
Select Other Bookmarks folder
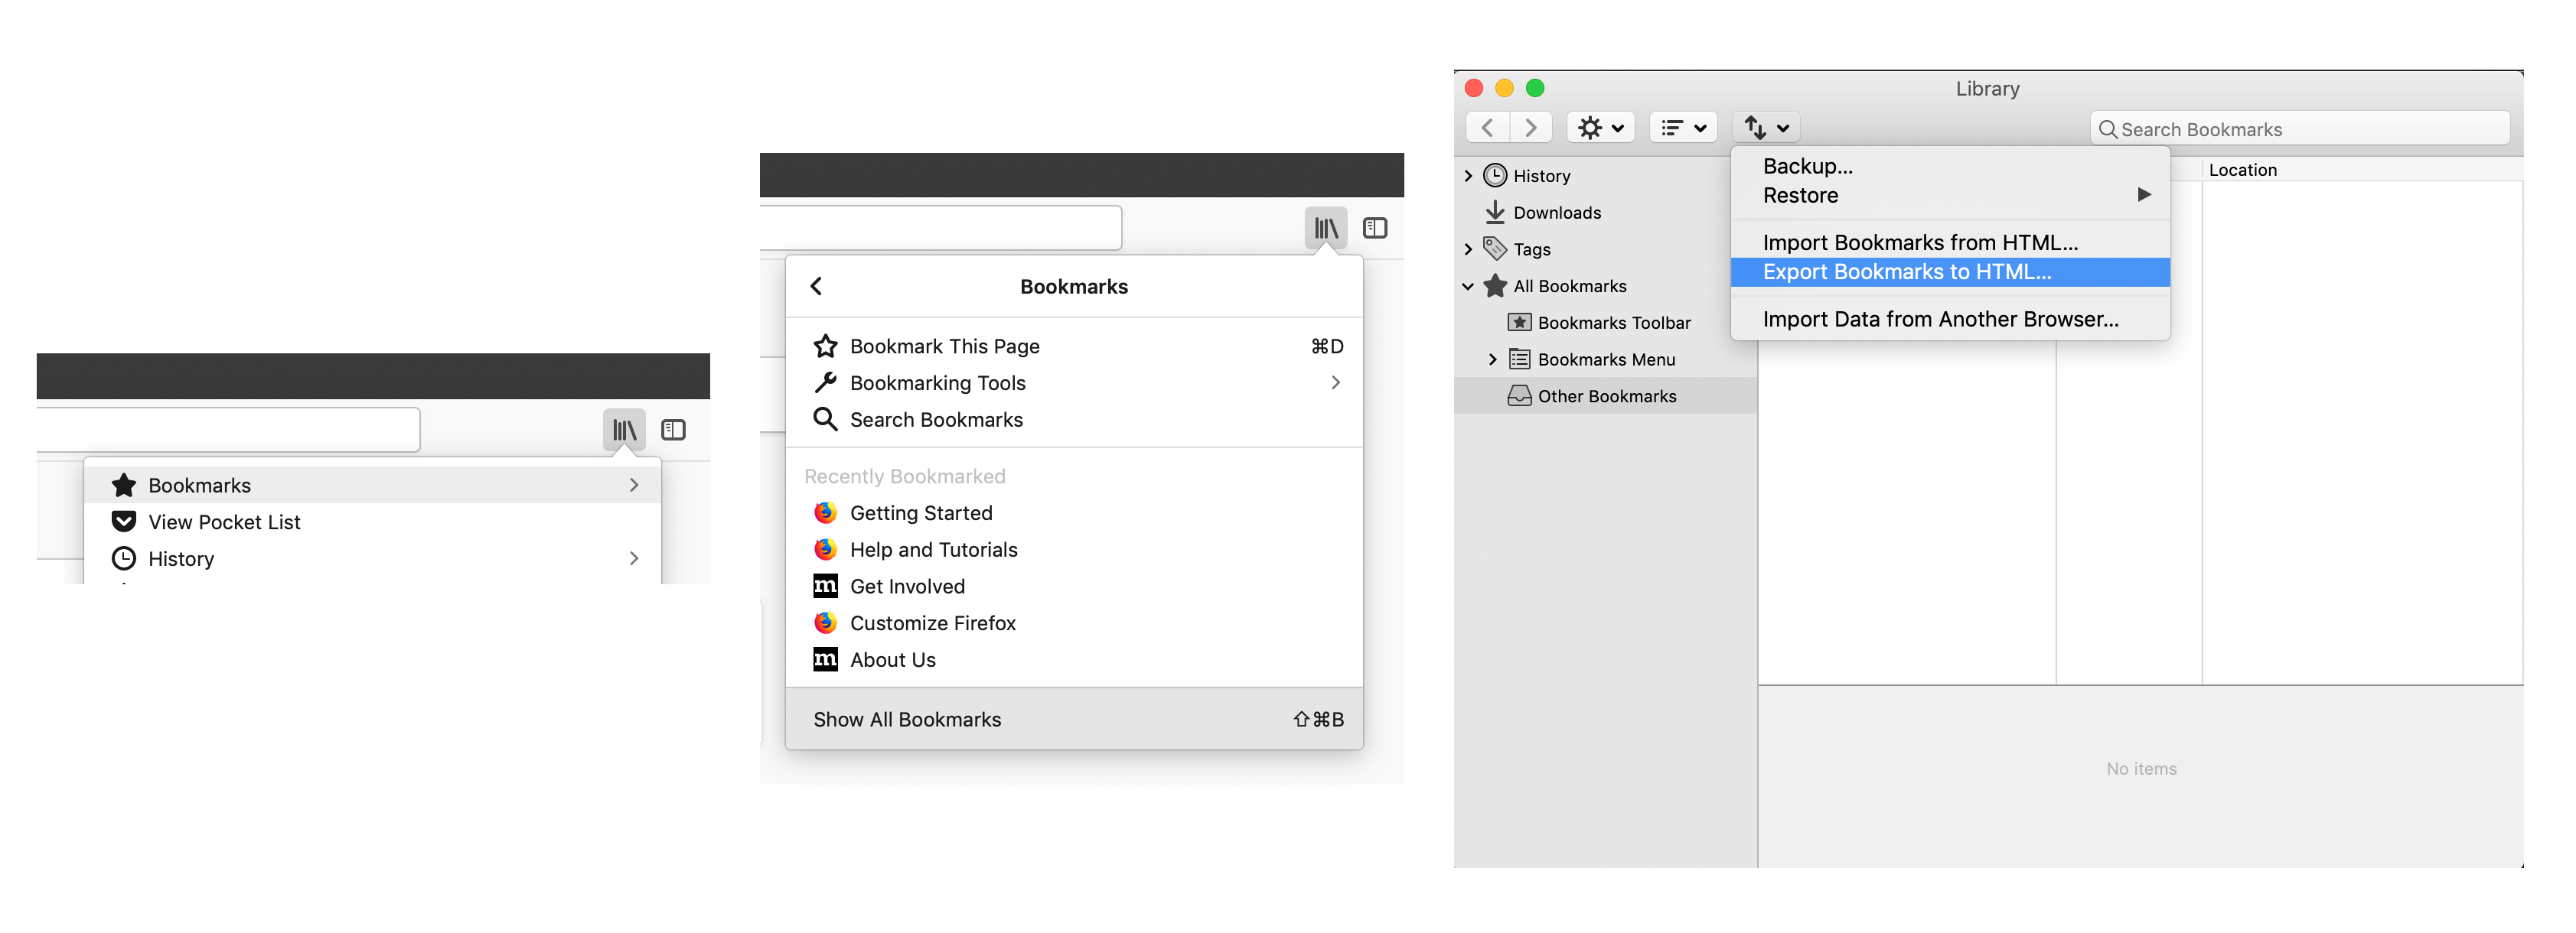click(1607, 397)
